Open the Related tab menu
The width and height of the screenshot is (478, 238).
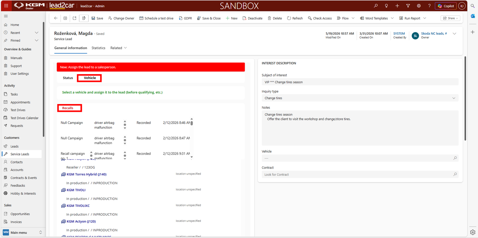point(119,48)
